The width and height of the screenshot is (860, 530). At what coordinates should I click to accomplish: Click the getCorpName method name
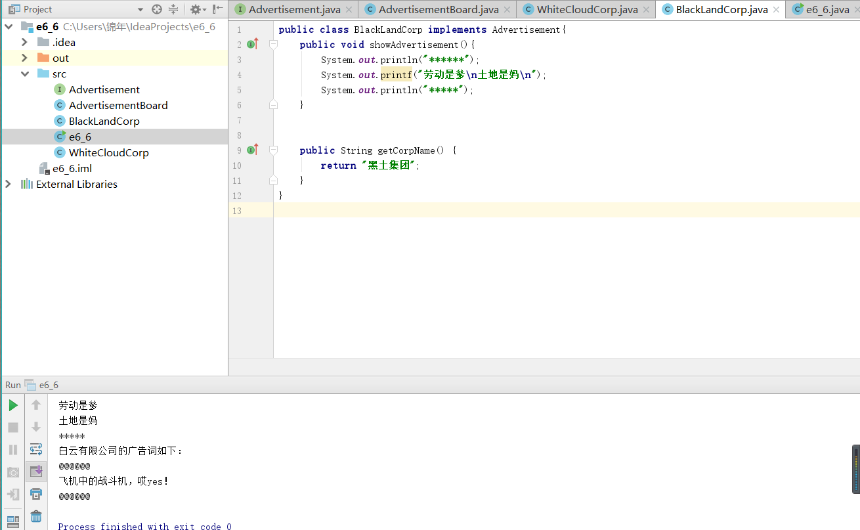(x=406, y=150)
